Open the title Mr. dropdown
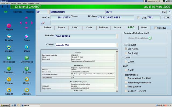The height and width of the screenshot is (107, 172). pos(49,12)
